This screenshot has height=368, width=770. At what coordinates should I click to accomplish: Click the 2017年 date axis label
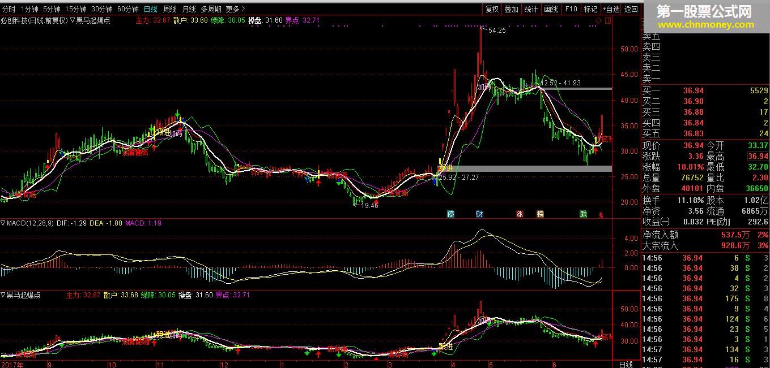(12, 364)
